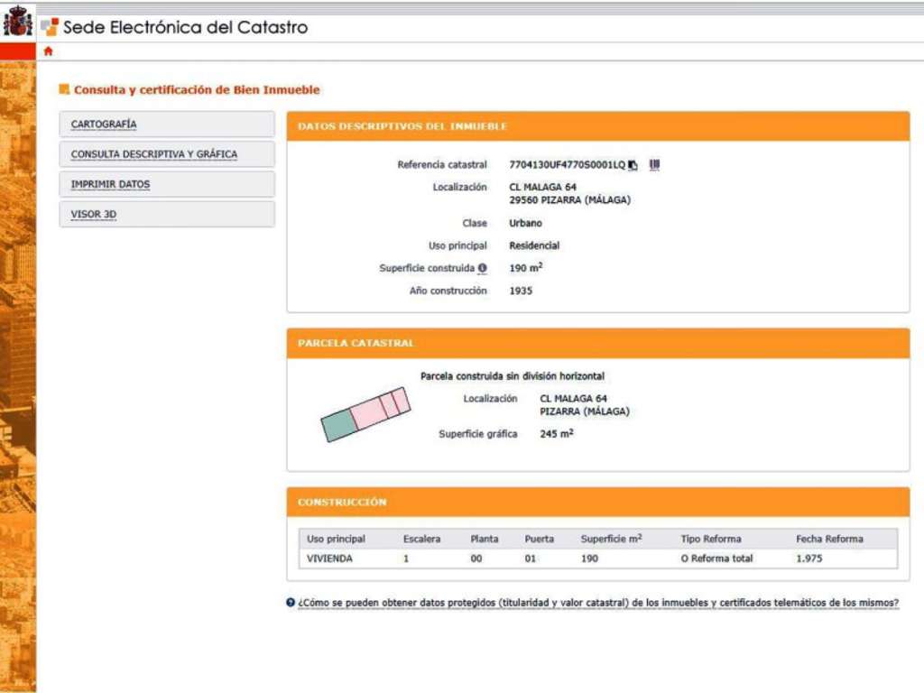Click the Catastro orange squares logo
This screenshot has height=693, width=924.
point(50,27)
